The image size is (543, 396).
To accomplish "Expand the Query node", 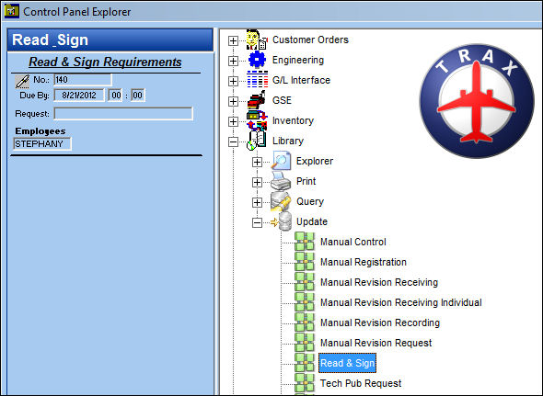I will [x=257, y=202].
